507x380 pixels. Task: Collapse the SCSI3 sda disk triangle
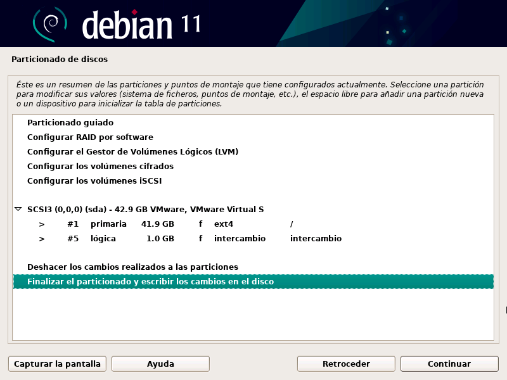(x=18, y=209)
